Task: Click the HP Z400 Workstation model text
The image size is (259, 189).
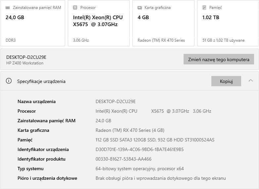Action: [x=25, y=63]
